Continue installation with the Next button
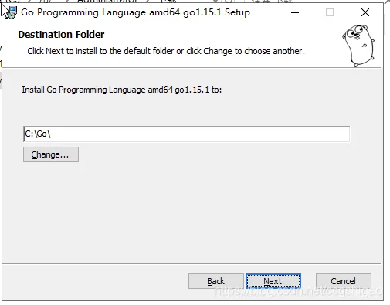Viewport: 390px width, 305px height. [273, 281]
